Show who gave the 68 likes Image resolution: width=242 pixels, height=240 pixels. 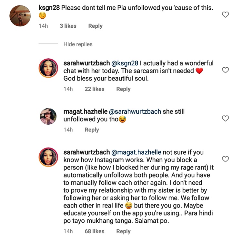click(95, 231)
